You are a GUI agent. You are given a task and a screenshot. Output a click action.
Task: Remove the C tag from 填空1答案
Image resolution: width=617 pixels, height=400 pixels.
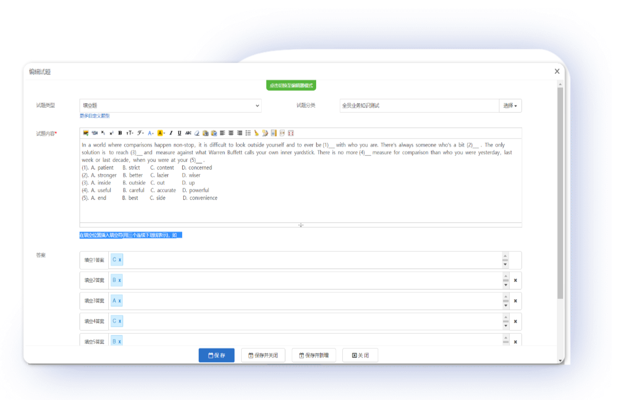(x=120, y=260)
